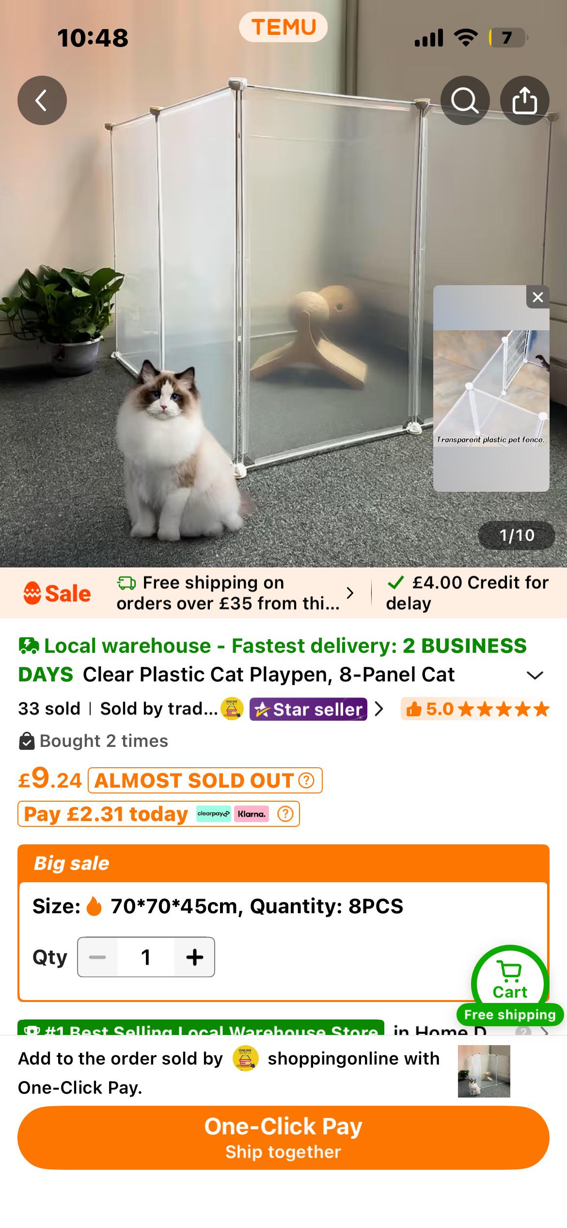Screen dimensions: 567x1228
Task: Tap the share icon
Action: (524, 100)
